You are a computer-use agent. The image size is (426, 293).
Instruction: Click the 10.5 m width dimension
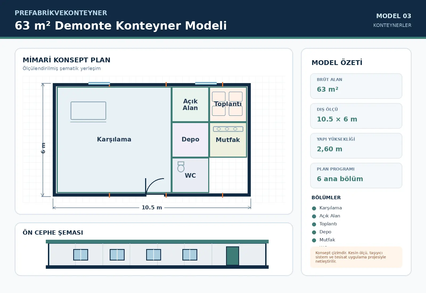[x=152, y=207]
